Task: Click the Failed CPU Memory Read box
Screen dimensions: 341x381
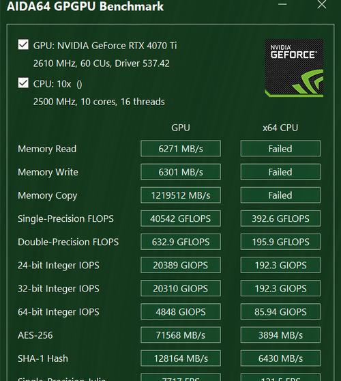Action: (x=280, y=148)
